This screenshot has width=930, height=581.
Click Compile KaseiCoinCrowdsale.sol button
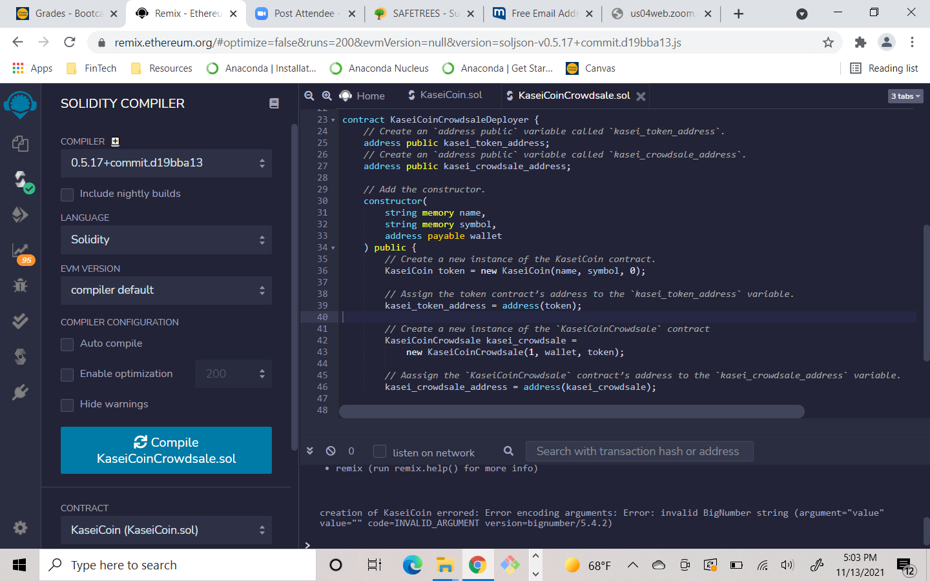point(166,451)
